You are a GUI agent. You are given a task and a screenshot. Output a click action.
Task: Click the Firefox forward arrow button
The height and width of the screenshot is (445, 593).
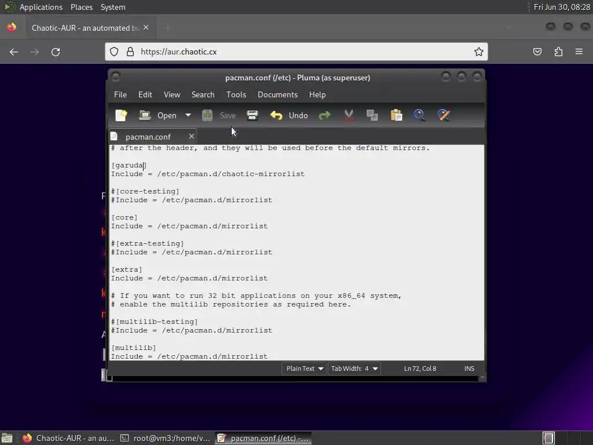point(35,52)
